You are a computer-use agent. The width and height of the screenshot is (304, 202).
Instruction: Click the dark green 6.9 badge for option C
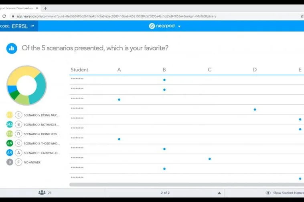10,143
